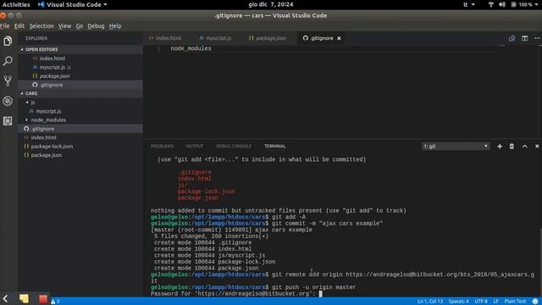Open the Wi-Fi system indicator
Screen dimensions: 542x305
491,4
